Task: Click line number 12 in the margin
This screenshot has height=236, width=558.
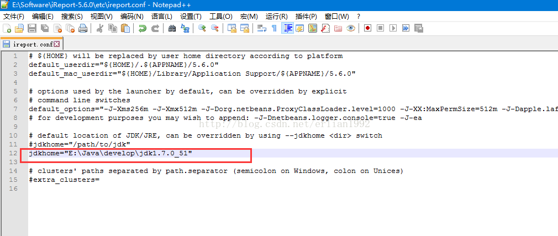Action: [13, 153]
